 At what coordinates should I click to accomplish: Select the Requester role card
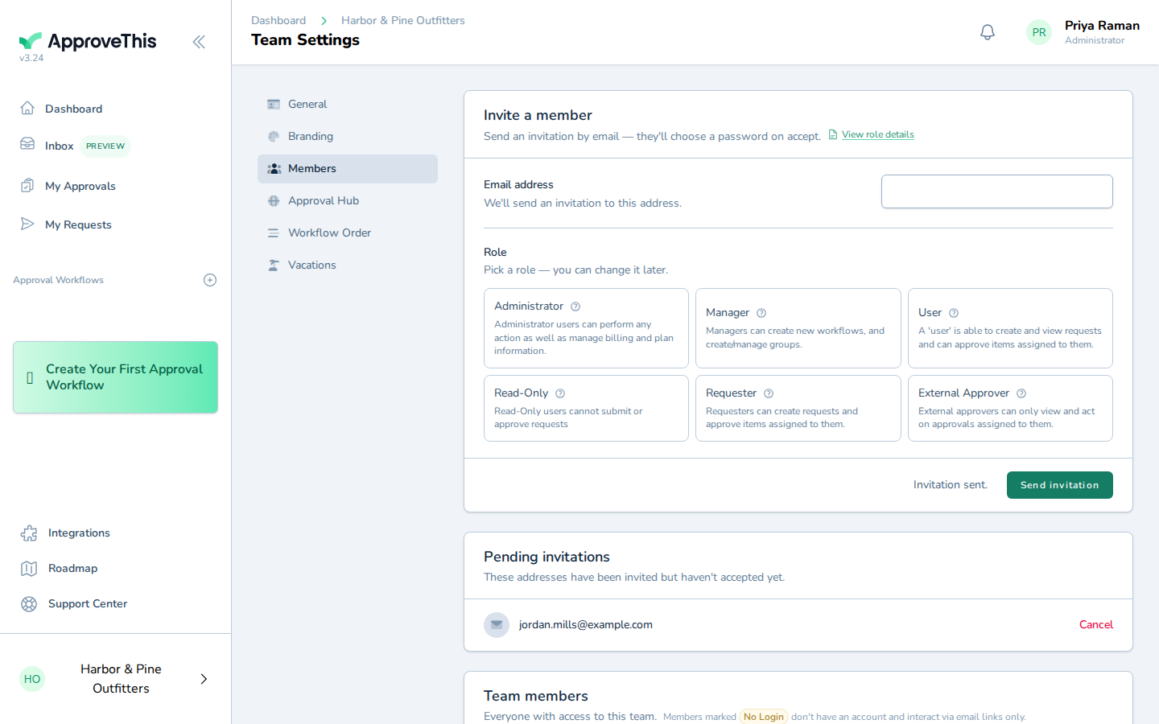pyautogui.click(x=798, y=409)
